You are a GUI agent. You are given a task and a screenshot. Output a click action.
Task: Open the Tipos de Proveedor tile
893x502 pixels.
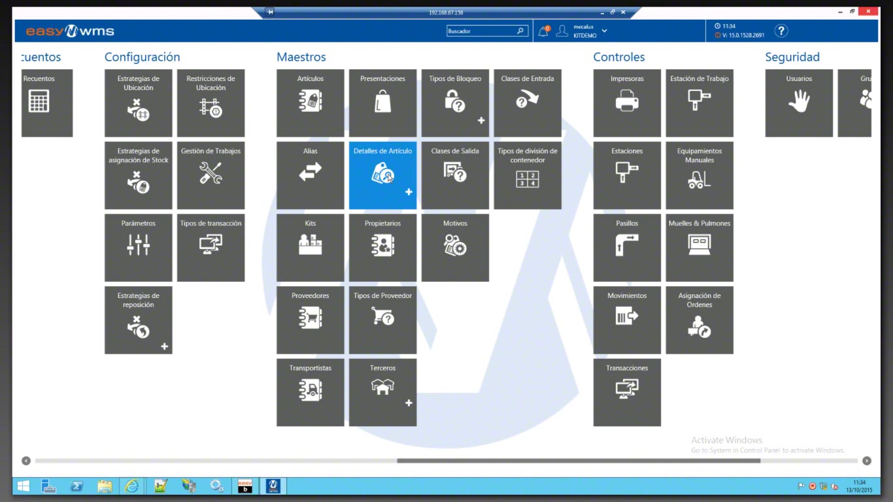point(382,320)
